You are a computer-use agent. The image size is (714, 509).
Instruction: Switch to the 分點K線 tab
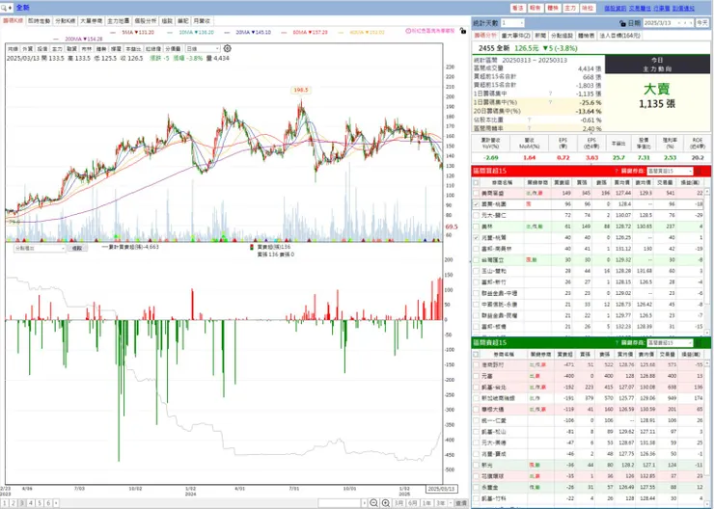[65, 21]
